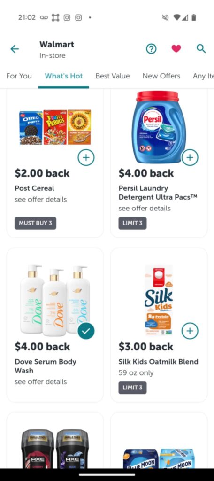Add Post Cereal offer with plus

point(86,157)
